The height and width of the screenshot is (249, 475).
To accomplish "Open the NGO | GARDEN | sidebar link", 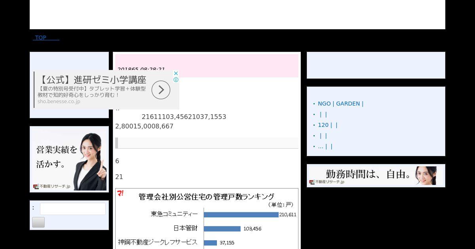I will 340,104.
